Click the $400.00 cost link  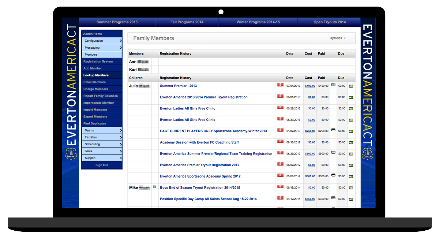310,86
